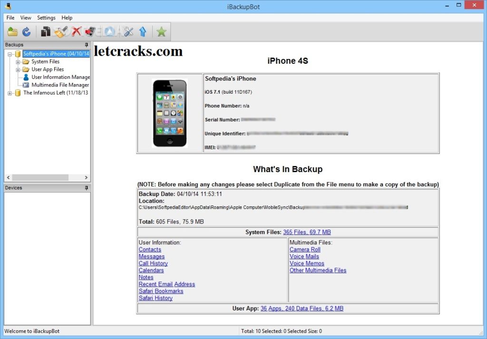
Task: Click the iOS 7.1 build 11D167 text
Action: tap(228, 92)
